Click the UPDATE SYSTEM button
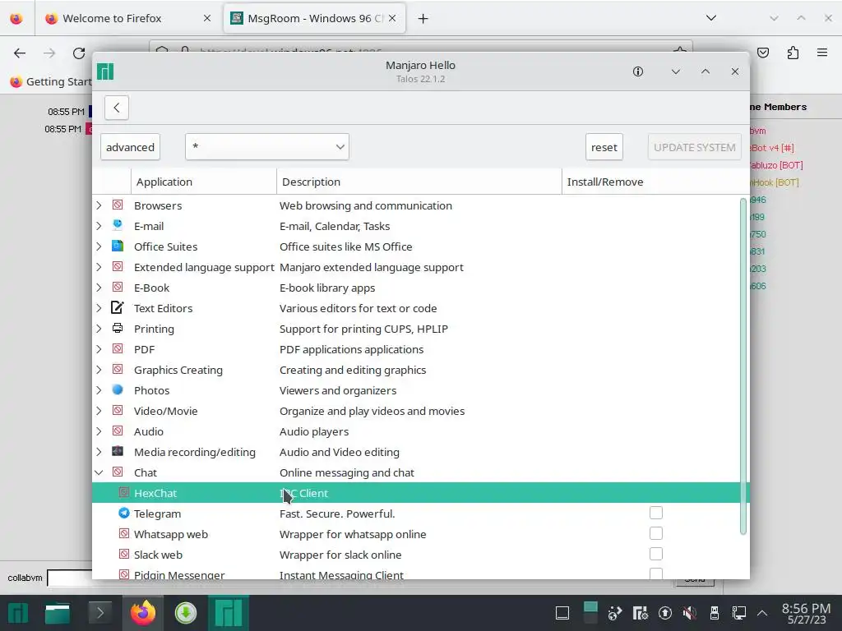Screen dimensions: 842x631 (x=694, y=147)
